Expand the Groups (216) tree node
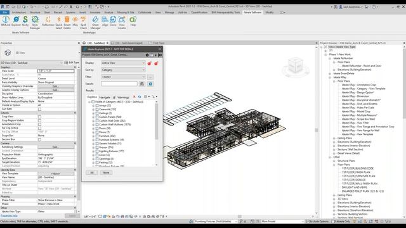This screenshot has width=406, height=228. [x=93, y=148]
